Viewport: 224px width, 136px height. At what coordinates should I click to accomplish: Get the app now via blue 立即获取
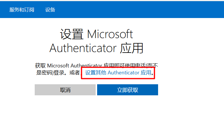coord(127,90)
